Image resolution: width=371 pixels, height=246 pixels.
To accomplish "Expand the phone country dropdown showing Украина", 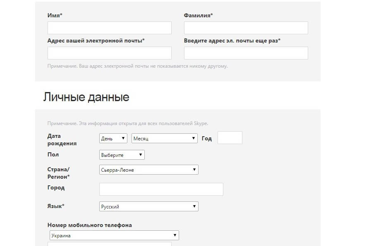I will [x=113, y=236].
